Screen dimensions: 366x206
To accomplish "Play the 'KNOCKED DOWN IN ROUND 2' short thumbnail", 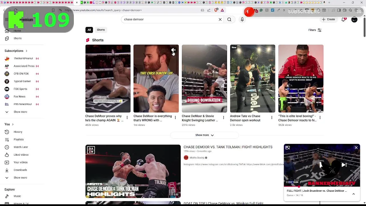I will pos(108,79).
